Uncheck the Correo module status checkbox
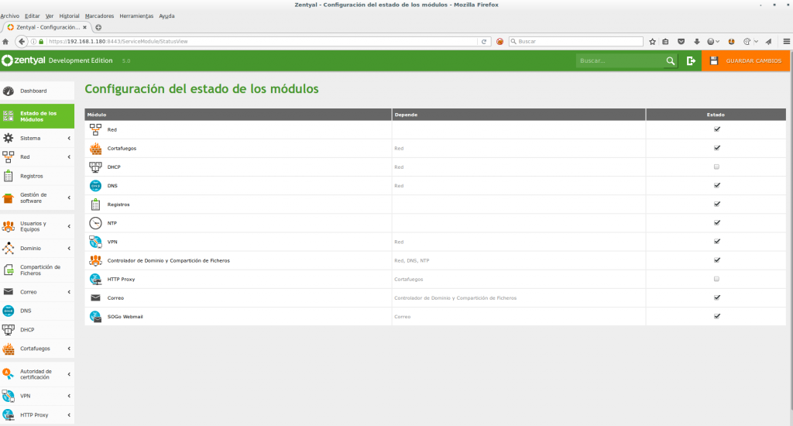 click(x=716, y=298)
